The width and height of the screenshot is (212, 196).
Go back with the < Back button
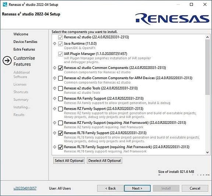pos(110,188)
